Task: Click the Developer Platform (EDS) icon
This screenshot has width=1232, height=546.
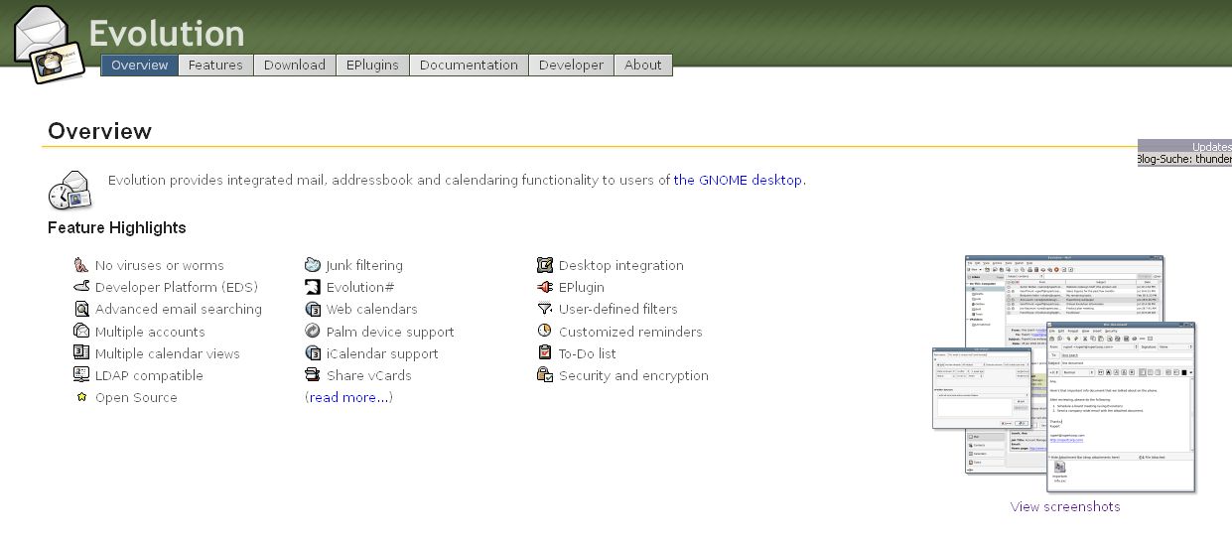Action: point(81,287)
